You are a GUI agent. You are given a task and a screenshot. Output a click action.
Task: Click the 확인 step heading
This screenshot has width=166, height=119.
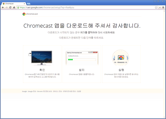(42, 70)
